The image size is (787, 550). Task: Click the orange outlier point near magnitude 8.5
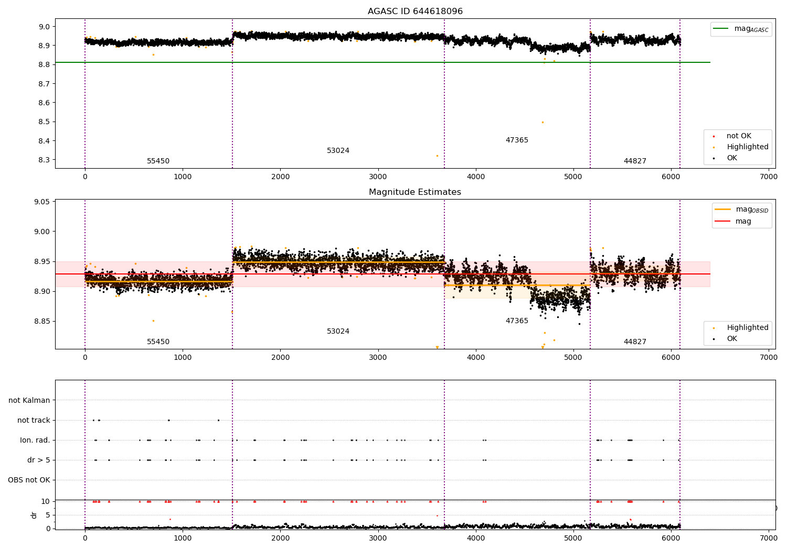543,122
